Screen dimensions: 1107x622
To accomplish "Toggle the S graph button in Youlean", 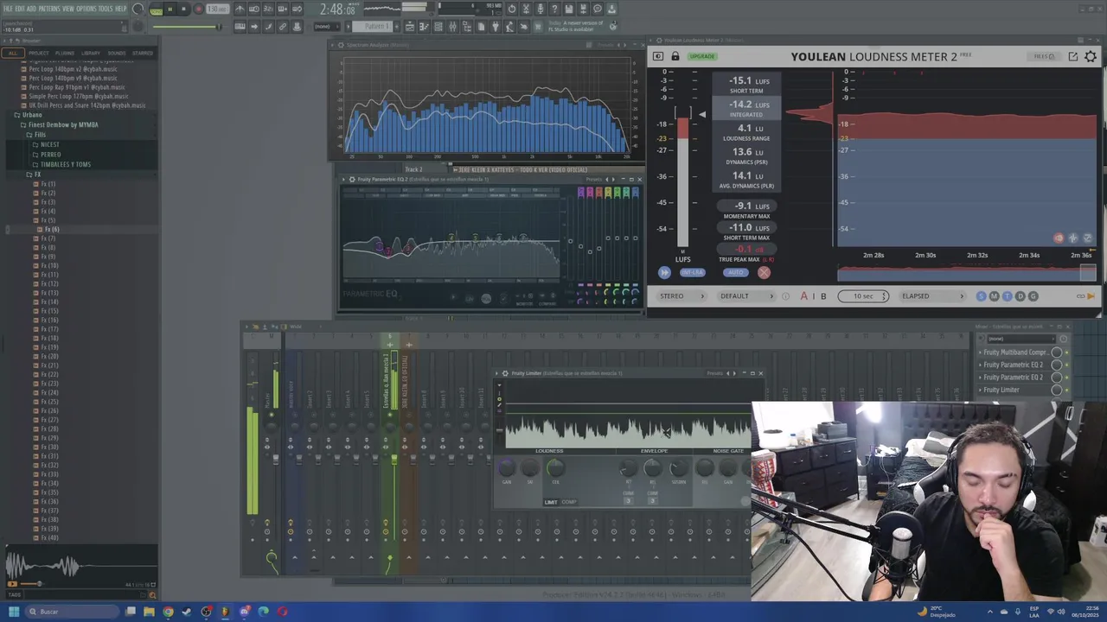I will click(x=982, y=296).
